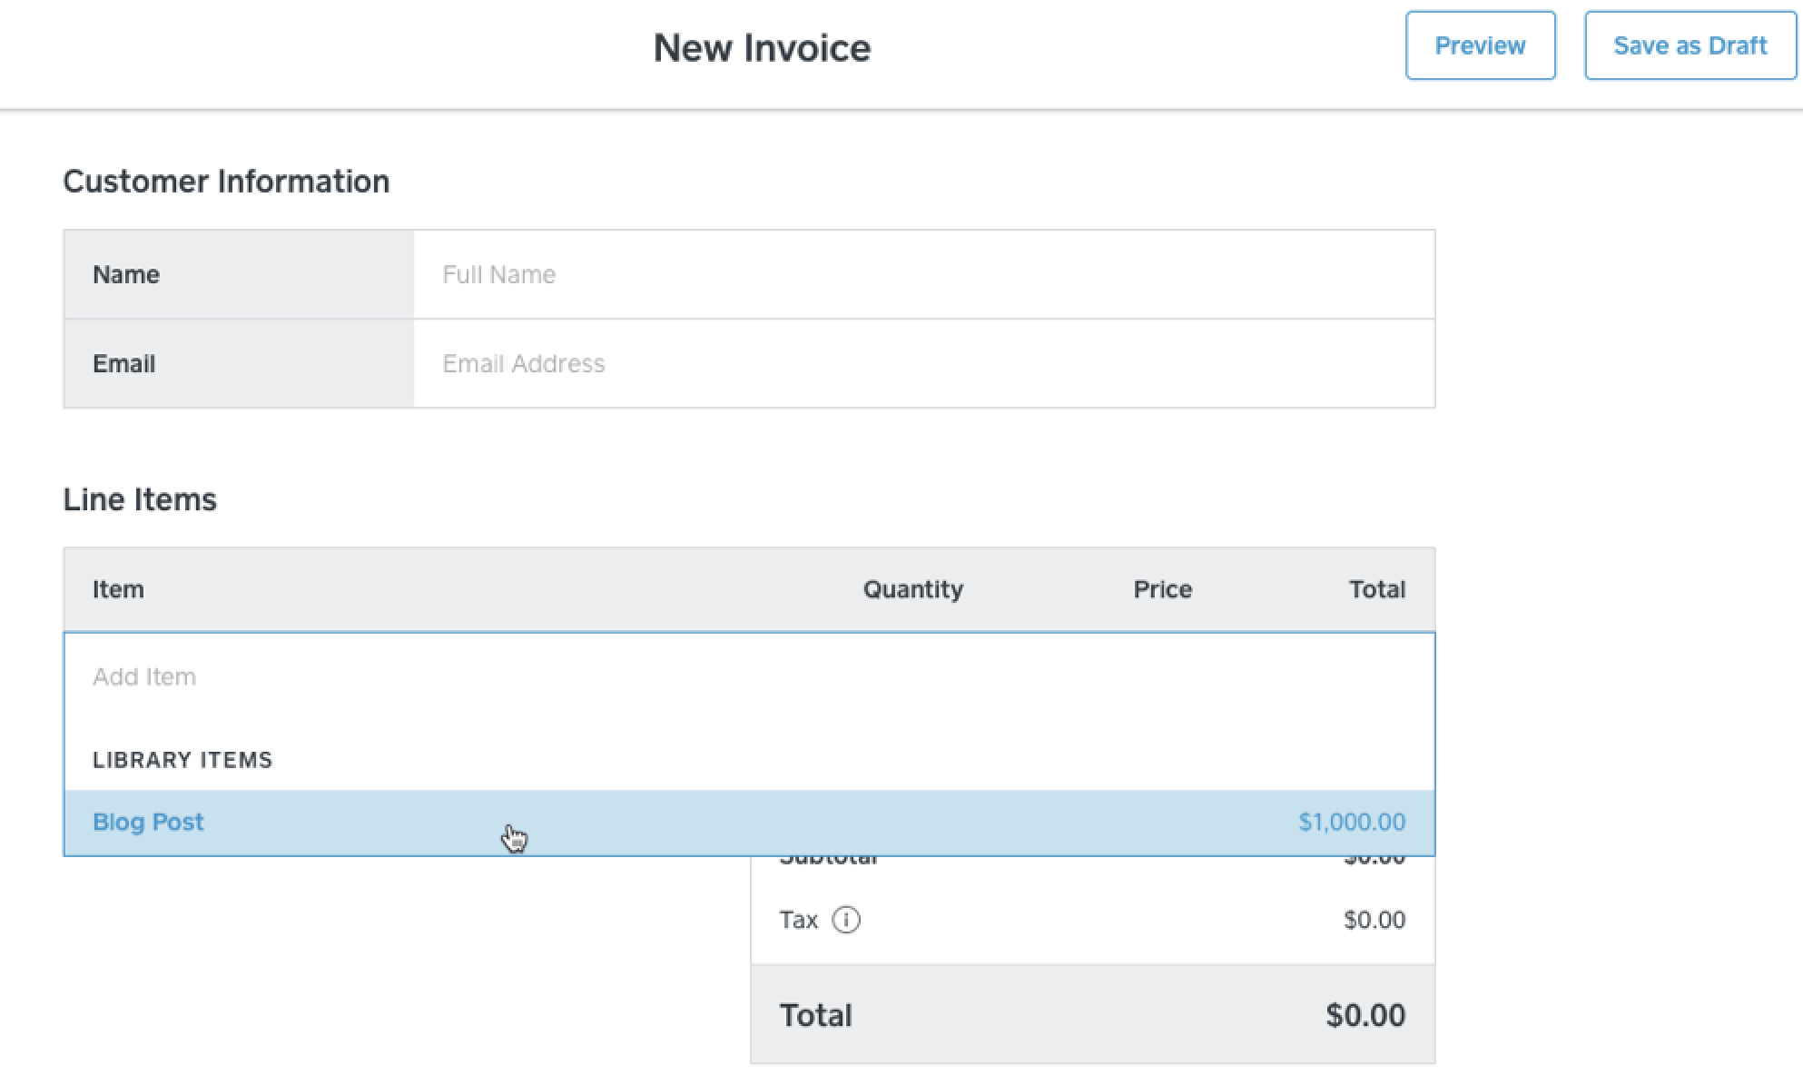Click the Add Item search field
The width and height of the screenshot is (1803, 1075).
coord(748,677)
